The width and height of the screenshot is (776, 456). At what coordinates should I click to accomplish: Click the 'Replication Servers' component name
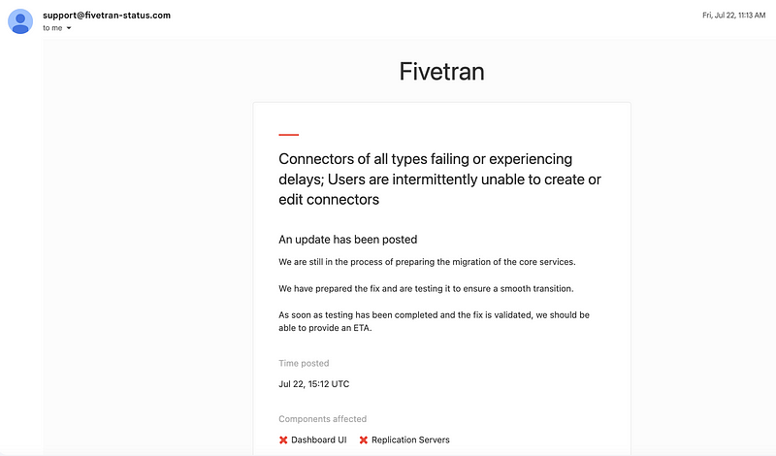click(x=410, y=440)
